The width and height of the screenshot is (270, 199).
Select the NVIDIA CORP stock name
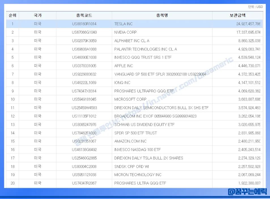tap(125, 32)
